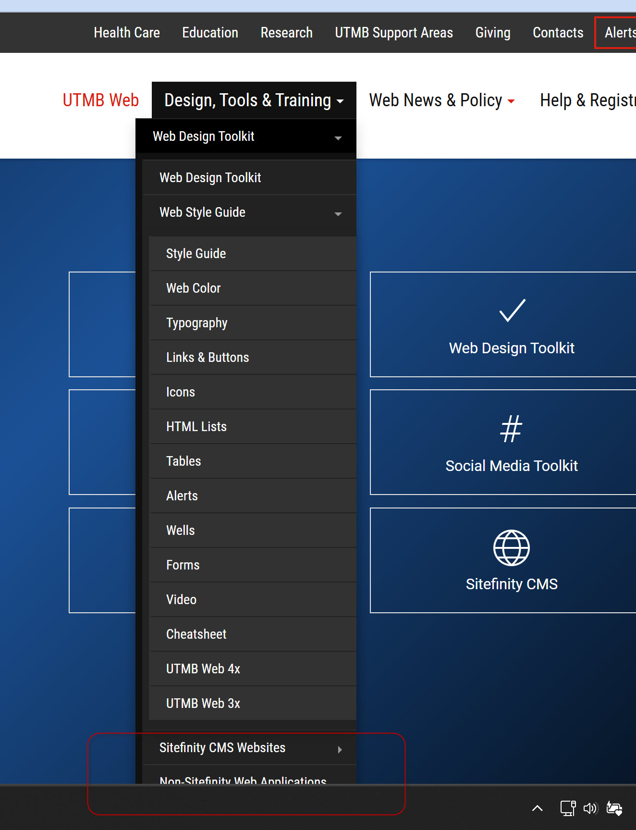Open the Web Color menu entry
Viewport: 636px width, 830px height.
pos(194,288)
